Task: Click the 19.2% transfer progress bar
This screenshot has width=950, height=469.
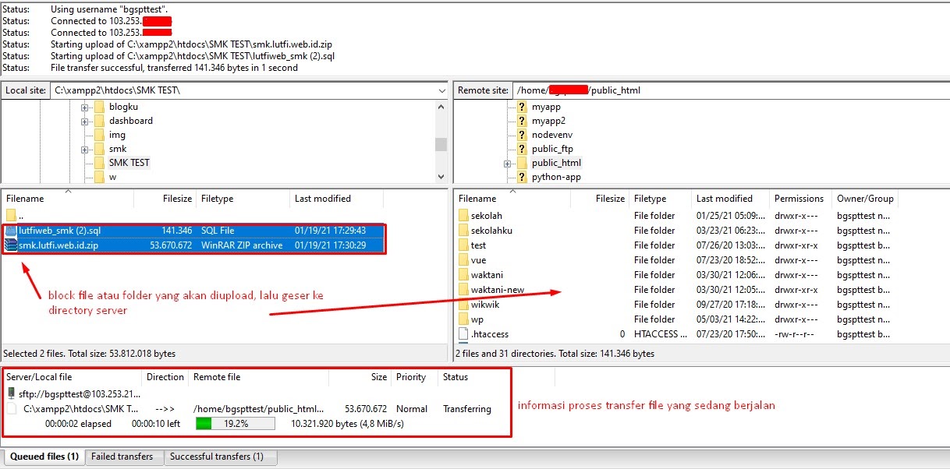Action: [x=235, y=424]
